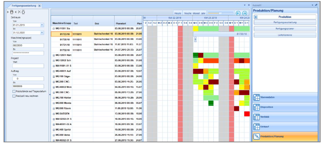Image resolution: width=322 pixels, height=143 pixels.
Task: Collapse the MG11001 machine group row
Action: 54,28
